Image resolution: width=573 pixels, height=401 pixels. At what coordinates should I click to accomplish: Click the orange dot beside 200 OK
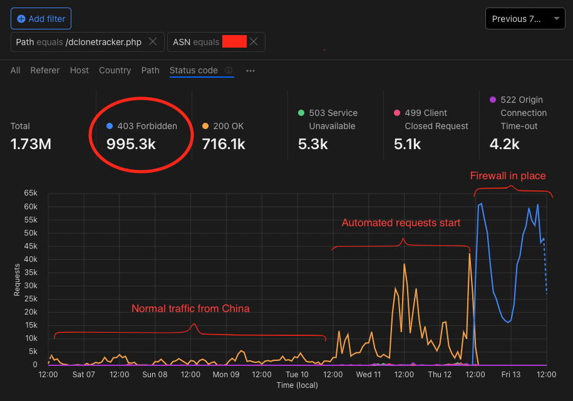pyautogui.click(x=205, y=126)
